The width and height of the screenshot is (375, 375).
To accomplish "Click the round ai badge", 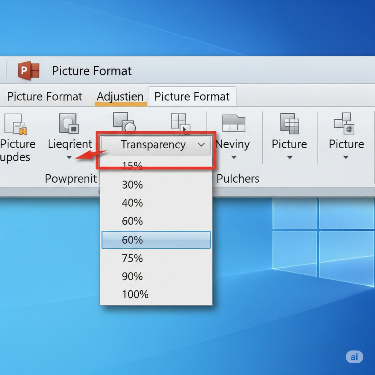I will (354, 357).
